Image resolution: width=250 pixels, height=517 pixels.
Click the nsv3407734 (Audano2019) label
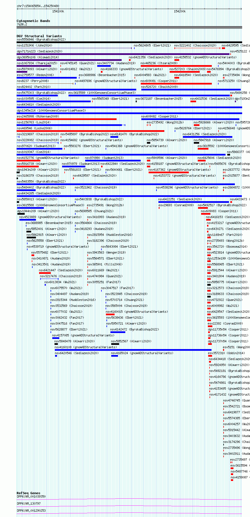pyautogui.click(x=116, y=63)
